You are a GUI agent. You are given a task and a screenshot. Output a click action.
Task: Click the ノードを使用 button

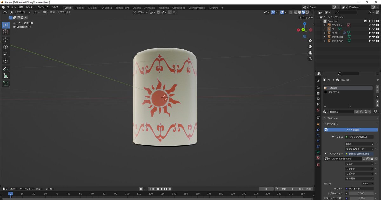coord(351,130)
